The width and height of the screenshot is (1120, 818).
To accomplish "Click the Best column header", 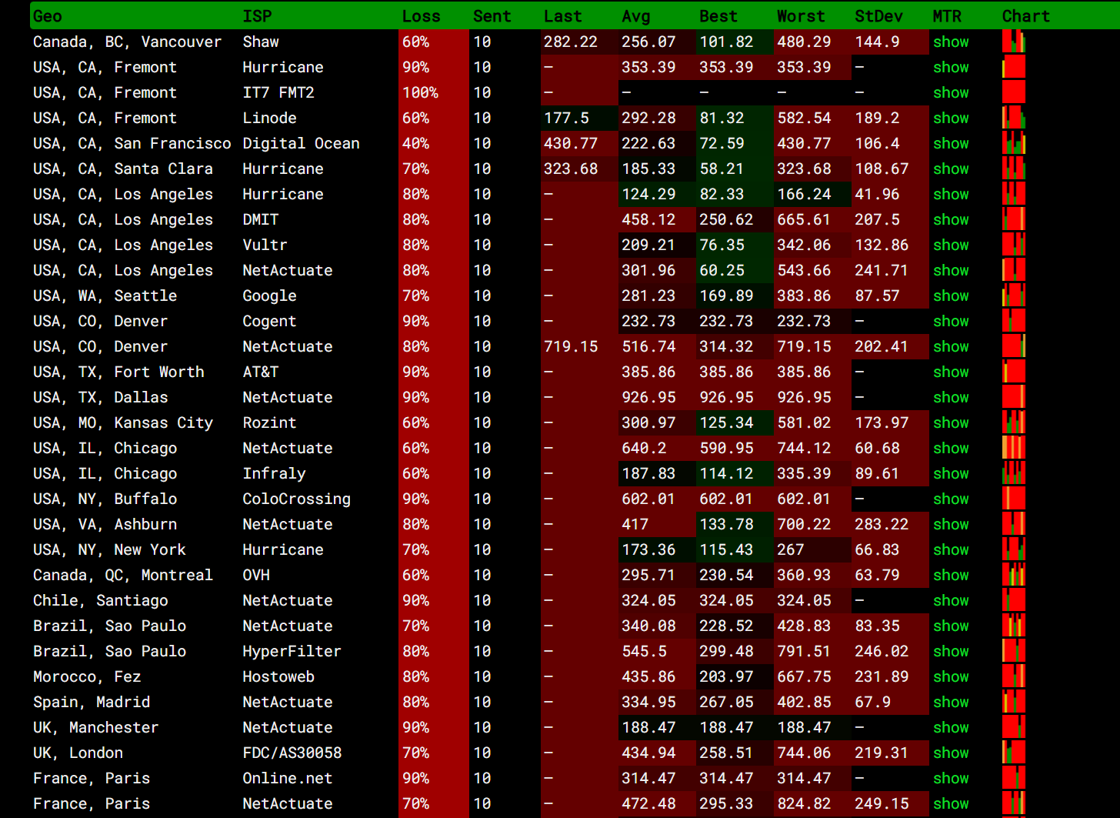I will [718, 16].
